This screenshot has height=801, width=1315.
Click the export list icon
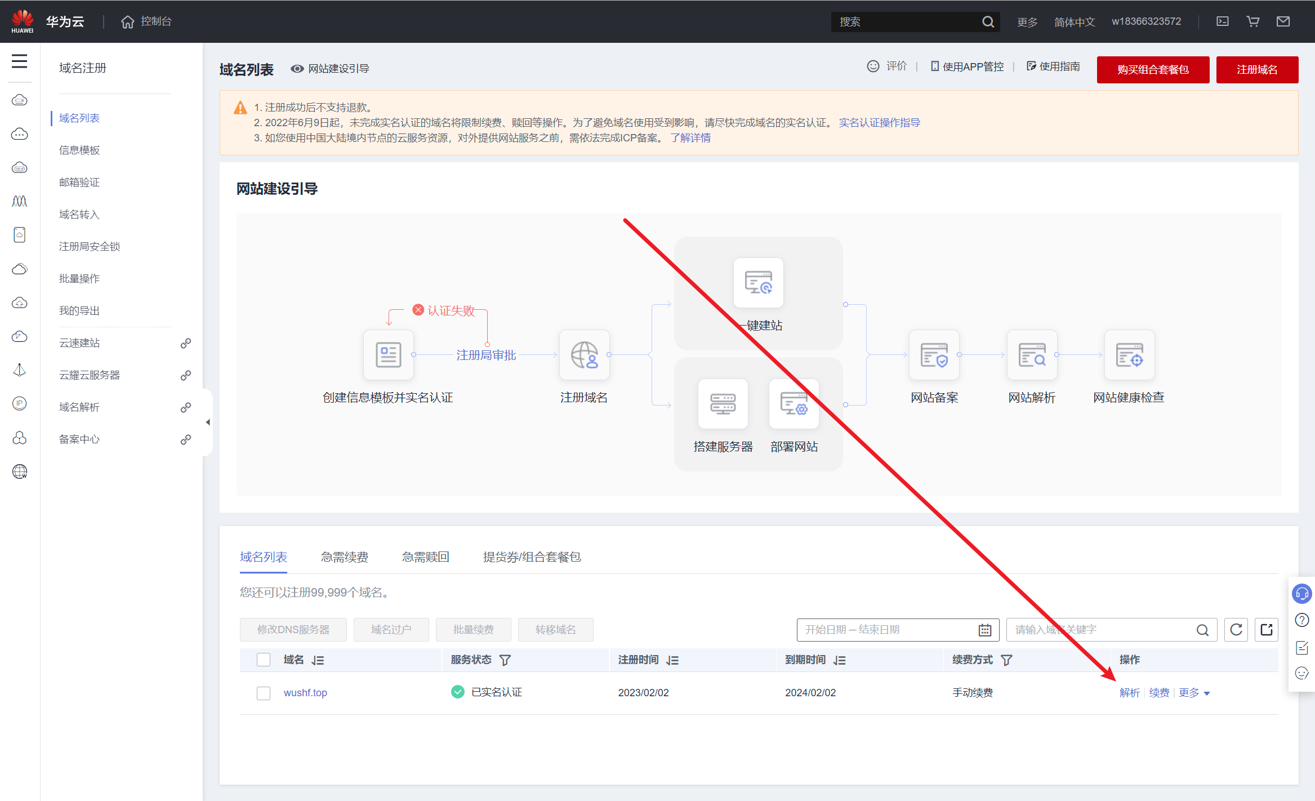tap(1267, 630)
